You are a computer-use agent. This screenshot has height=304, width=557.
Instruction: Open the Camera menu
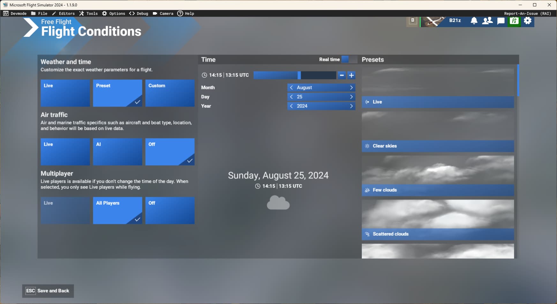(163, 13)
